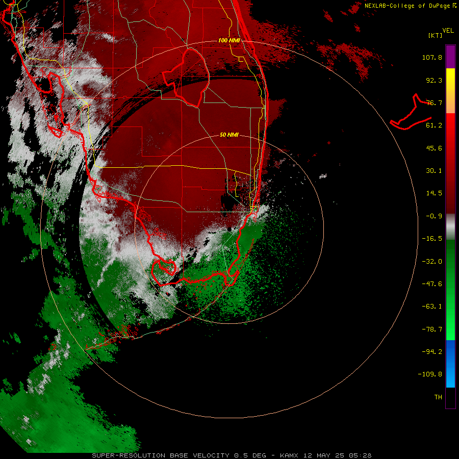This screenshot has height=459, width=459.
Task: Click the Lake Okeechobee outline on map
Action: click(x=186, y=78)
